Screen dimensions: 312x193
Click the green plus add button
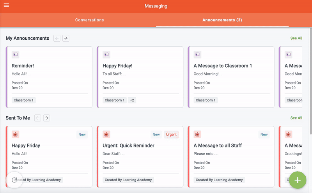[x=298, y=180]
